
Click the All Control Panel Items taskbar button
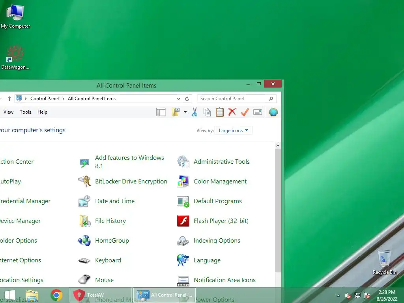tap(165, 295)
